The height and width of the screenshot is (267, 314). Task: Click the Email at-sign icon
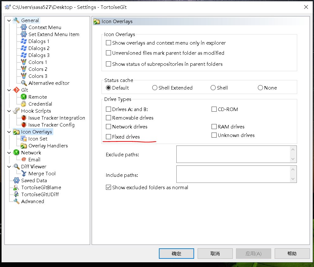tap(24, 159)
